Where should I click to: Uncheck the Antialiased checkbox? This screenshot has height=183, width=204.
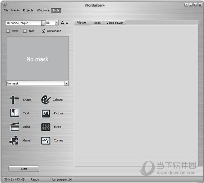43,31
